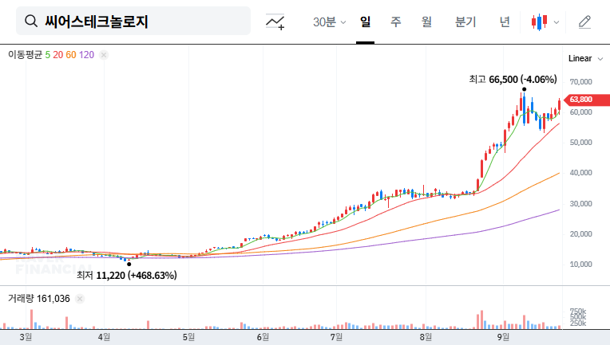
Task: Select the 5-day moving average label
Action: (47, 55)
